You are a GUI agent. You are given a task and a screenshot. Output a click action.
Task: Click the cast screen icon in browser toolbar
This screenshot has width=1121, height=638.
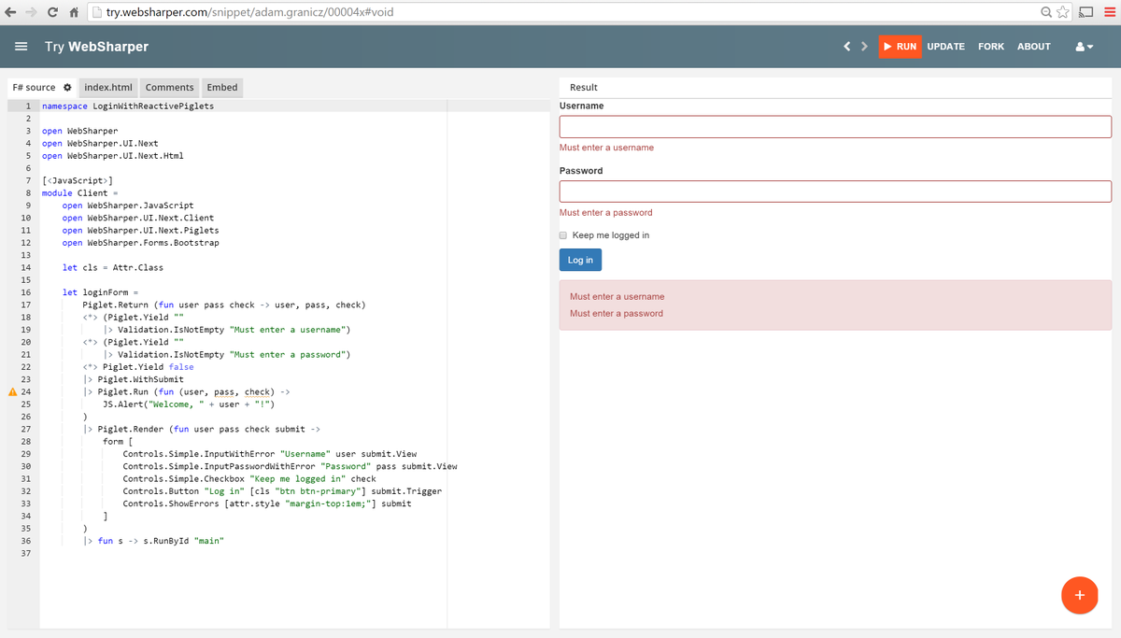[x=1087, y=11]
